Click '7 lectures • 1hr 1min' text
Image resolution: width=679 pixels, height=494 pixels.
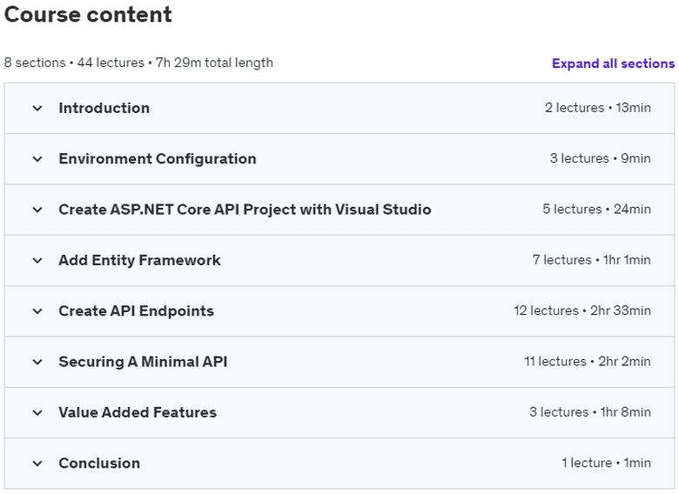[x=592, y=260]
